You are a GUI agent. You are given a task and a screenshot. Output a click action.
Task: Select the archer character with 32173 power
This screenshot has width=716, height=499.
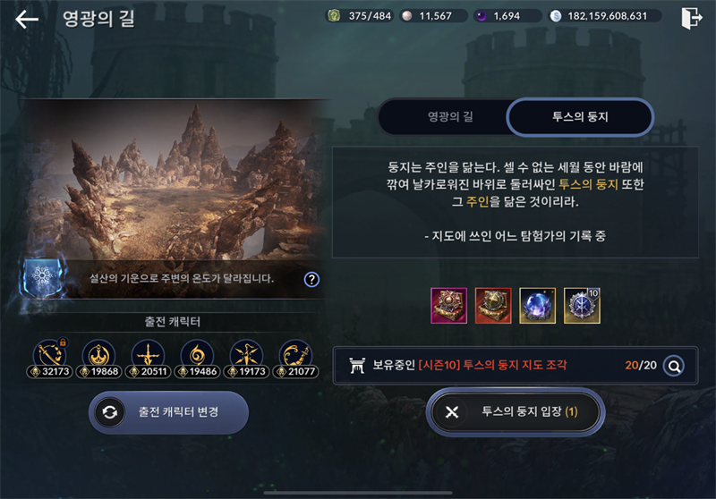49,359
